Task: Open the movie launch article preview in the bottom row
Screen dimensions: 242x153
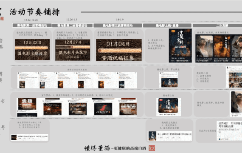Action: tap(170, 136)
